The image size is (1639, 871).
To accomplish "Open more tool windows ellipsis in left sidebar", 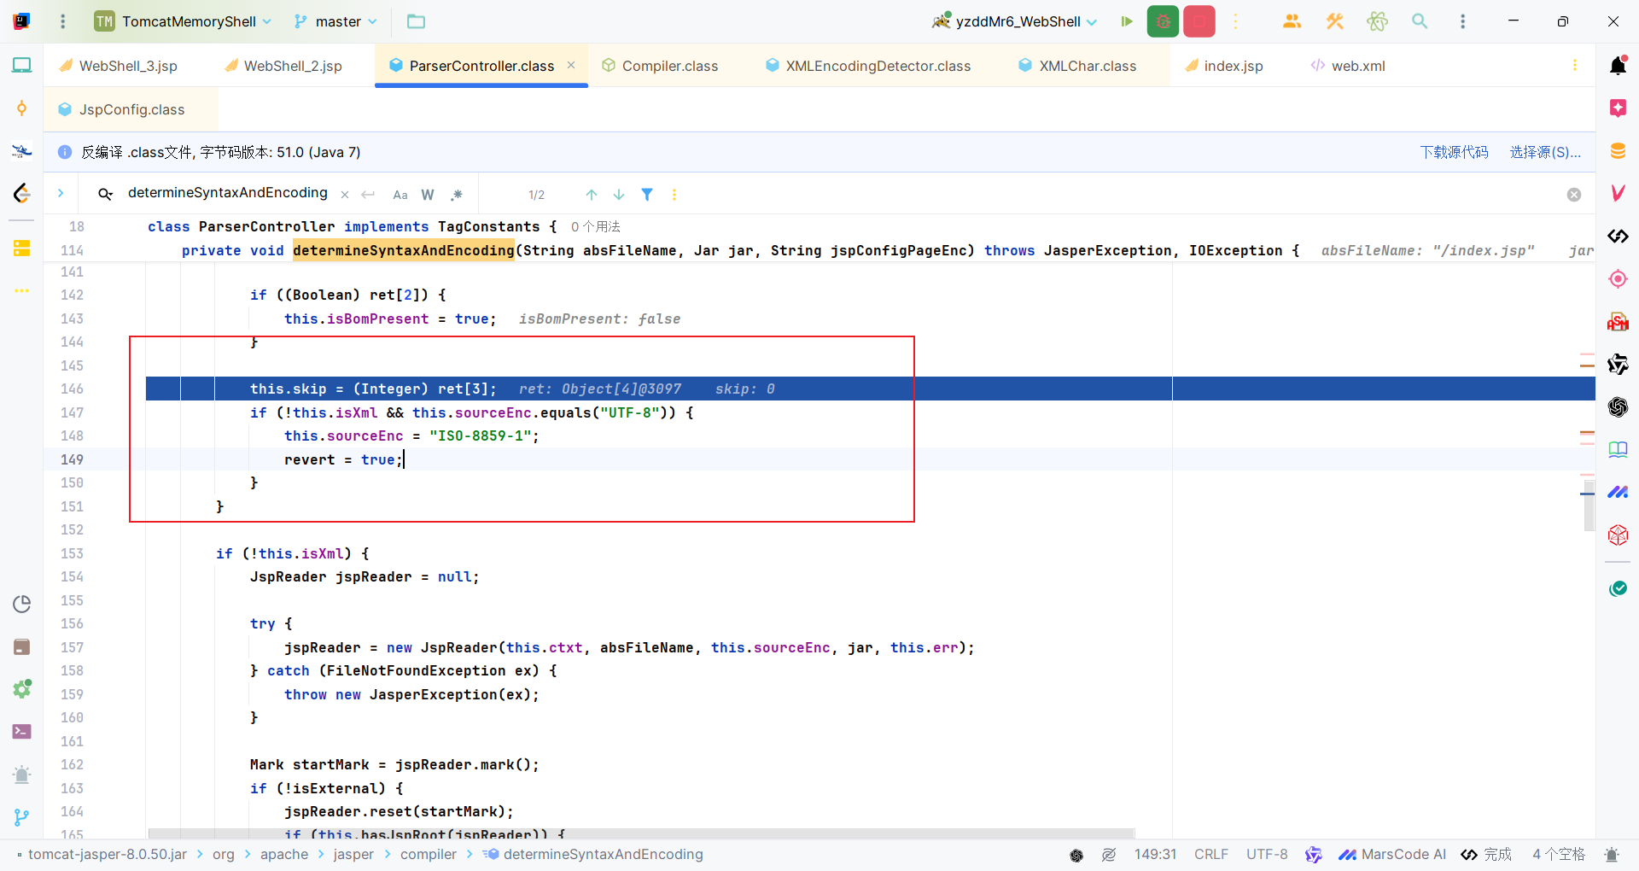I will (x=22, y=290).
